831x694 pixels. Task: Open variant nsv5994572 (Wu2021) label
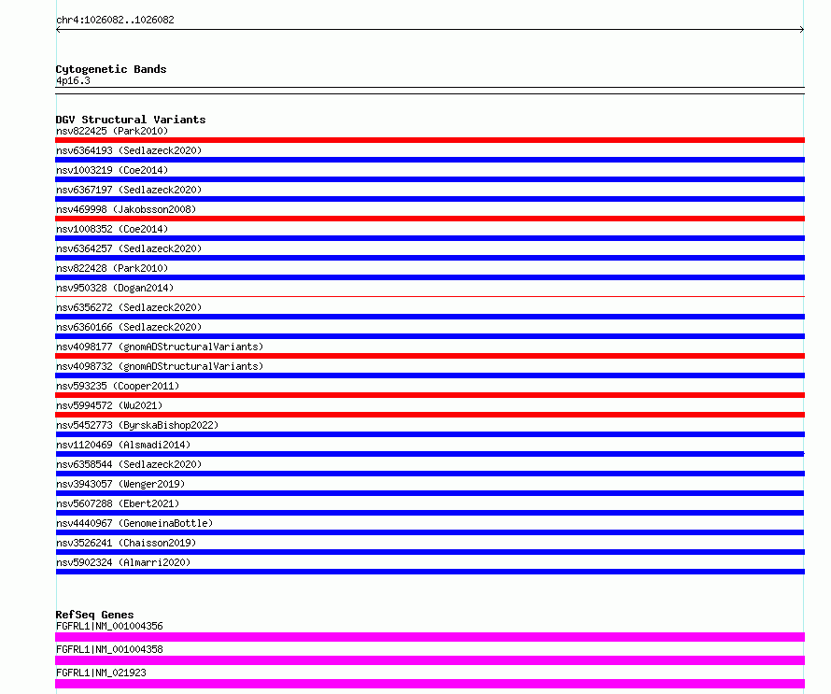coord(109,405)
